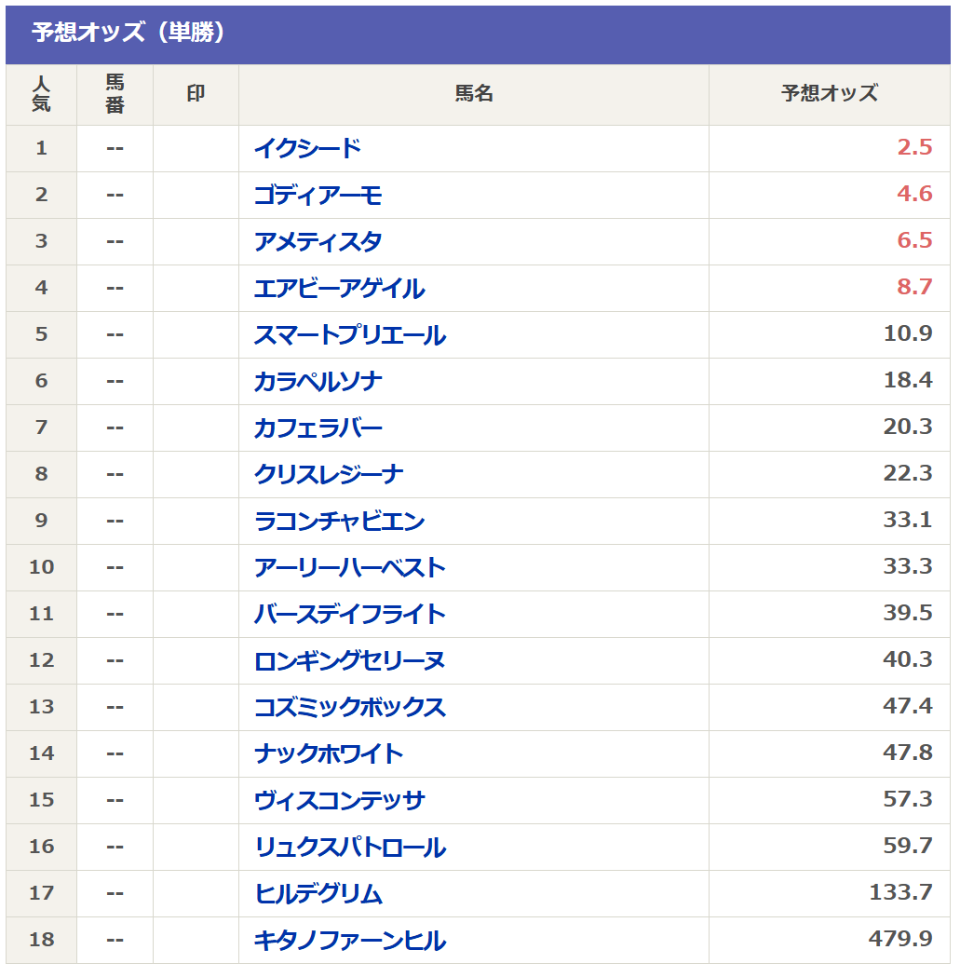Open カフェラバー horse page

tap(318, 427)
